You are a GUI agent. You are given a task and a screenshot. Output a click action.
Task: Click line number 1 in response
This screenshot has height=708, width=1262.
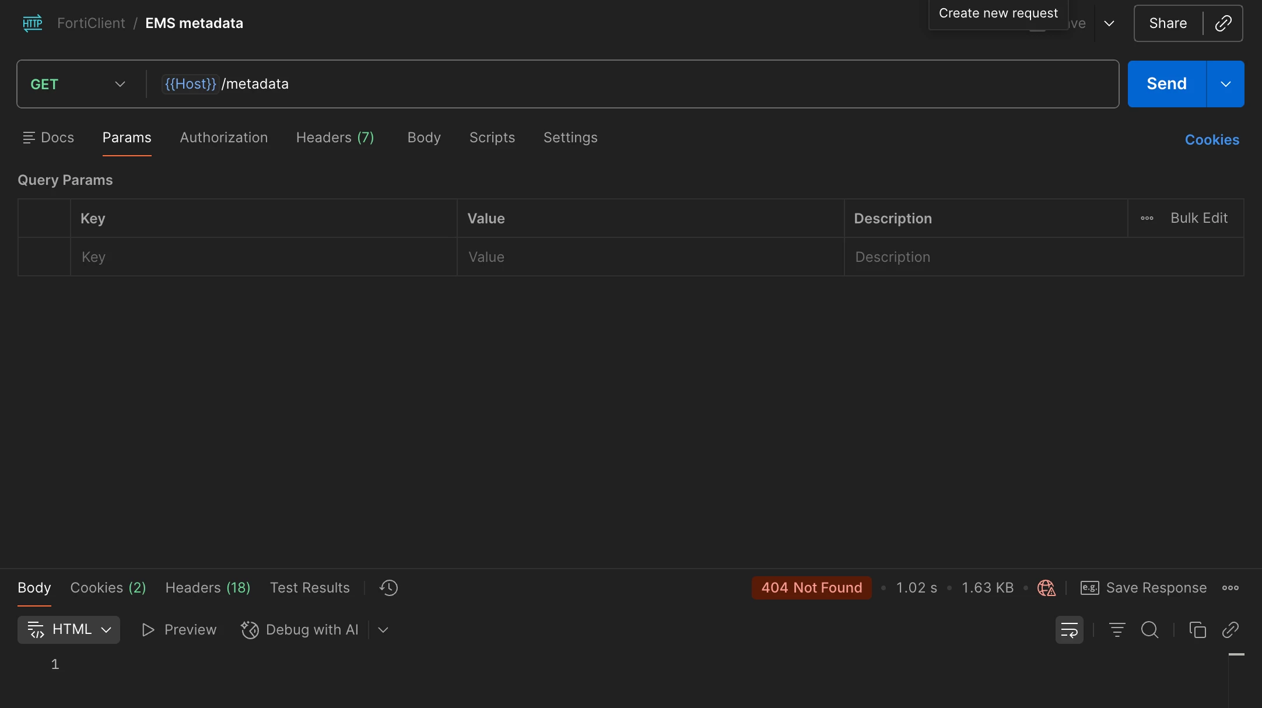55,664
